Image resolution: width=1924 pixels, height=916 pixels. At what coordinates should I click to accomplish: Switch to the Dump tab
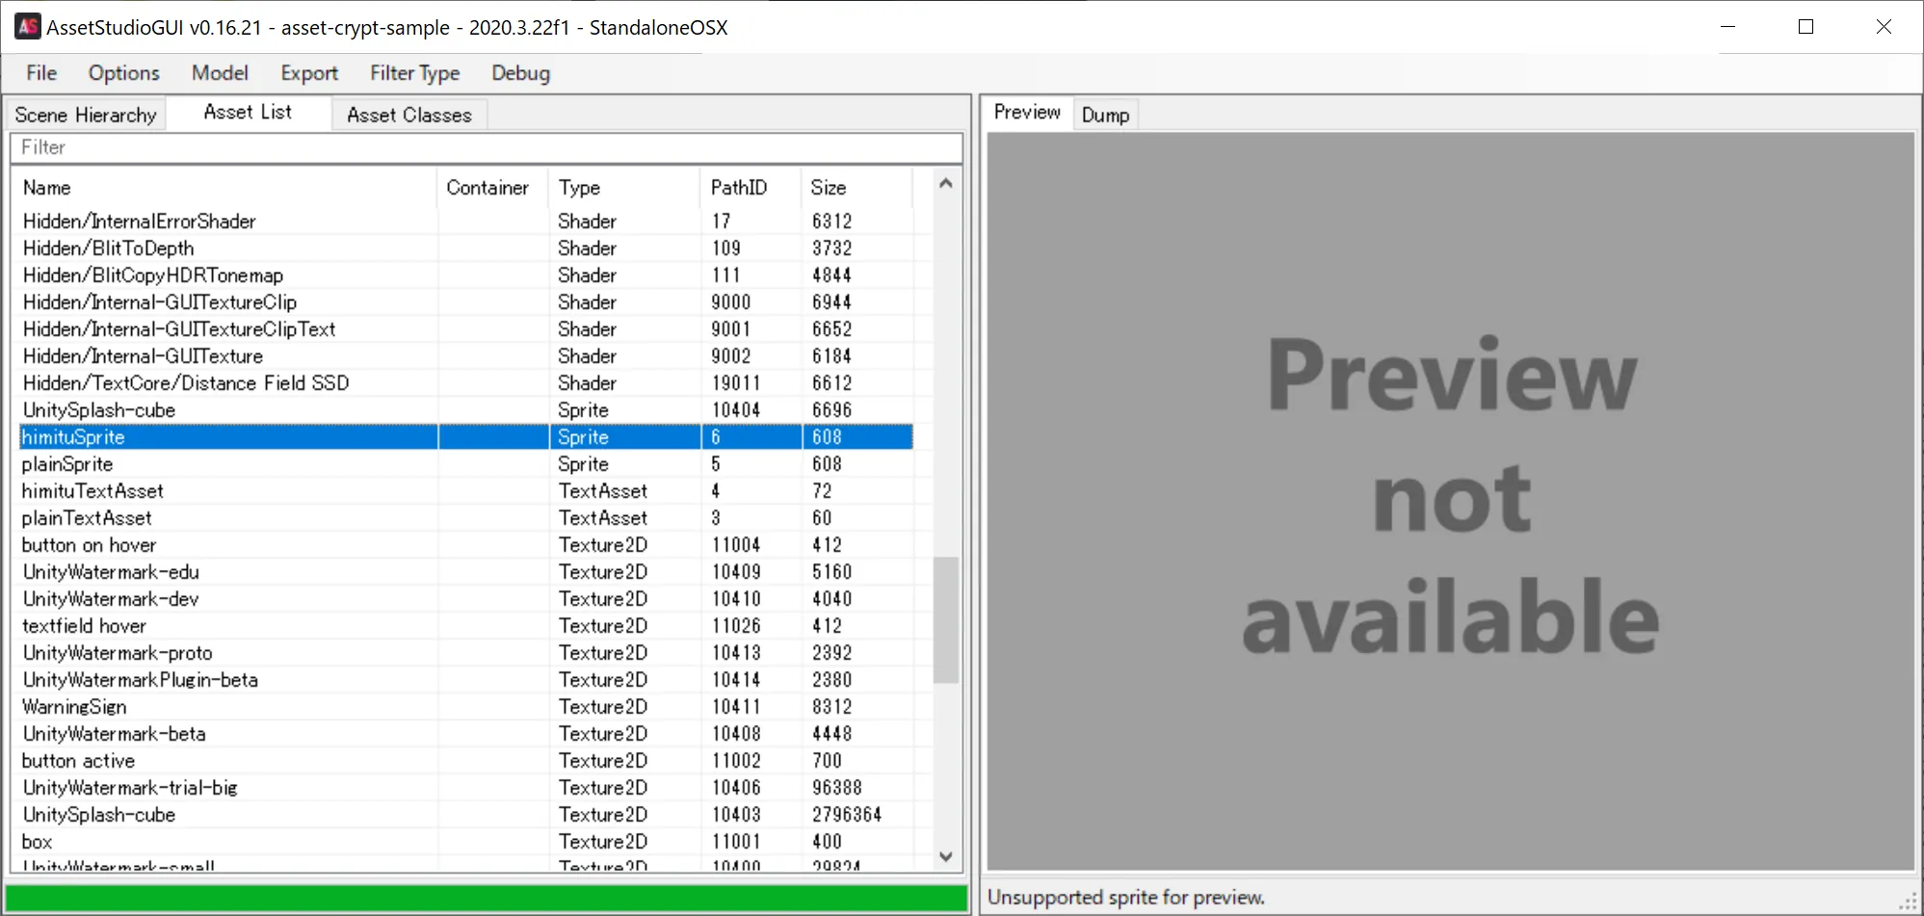coord(1105,115)
